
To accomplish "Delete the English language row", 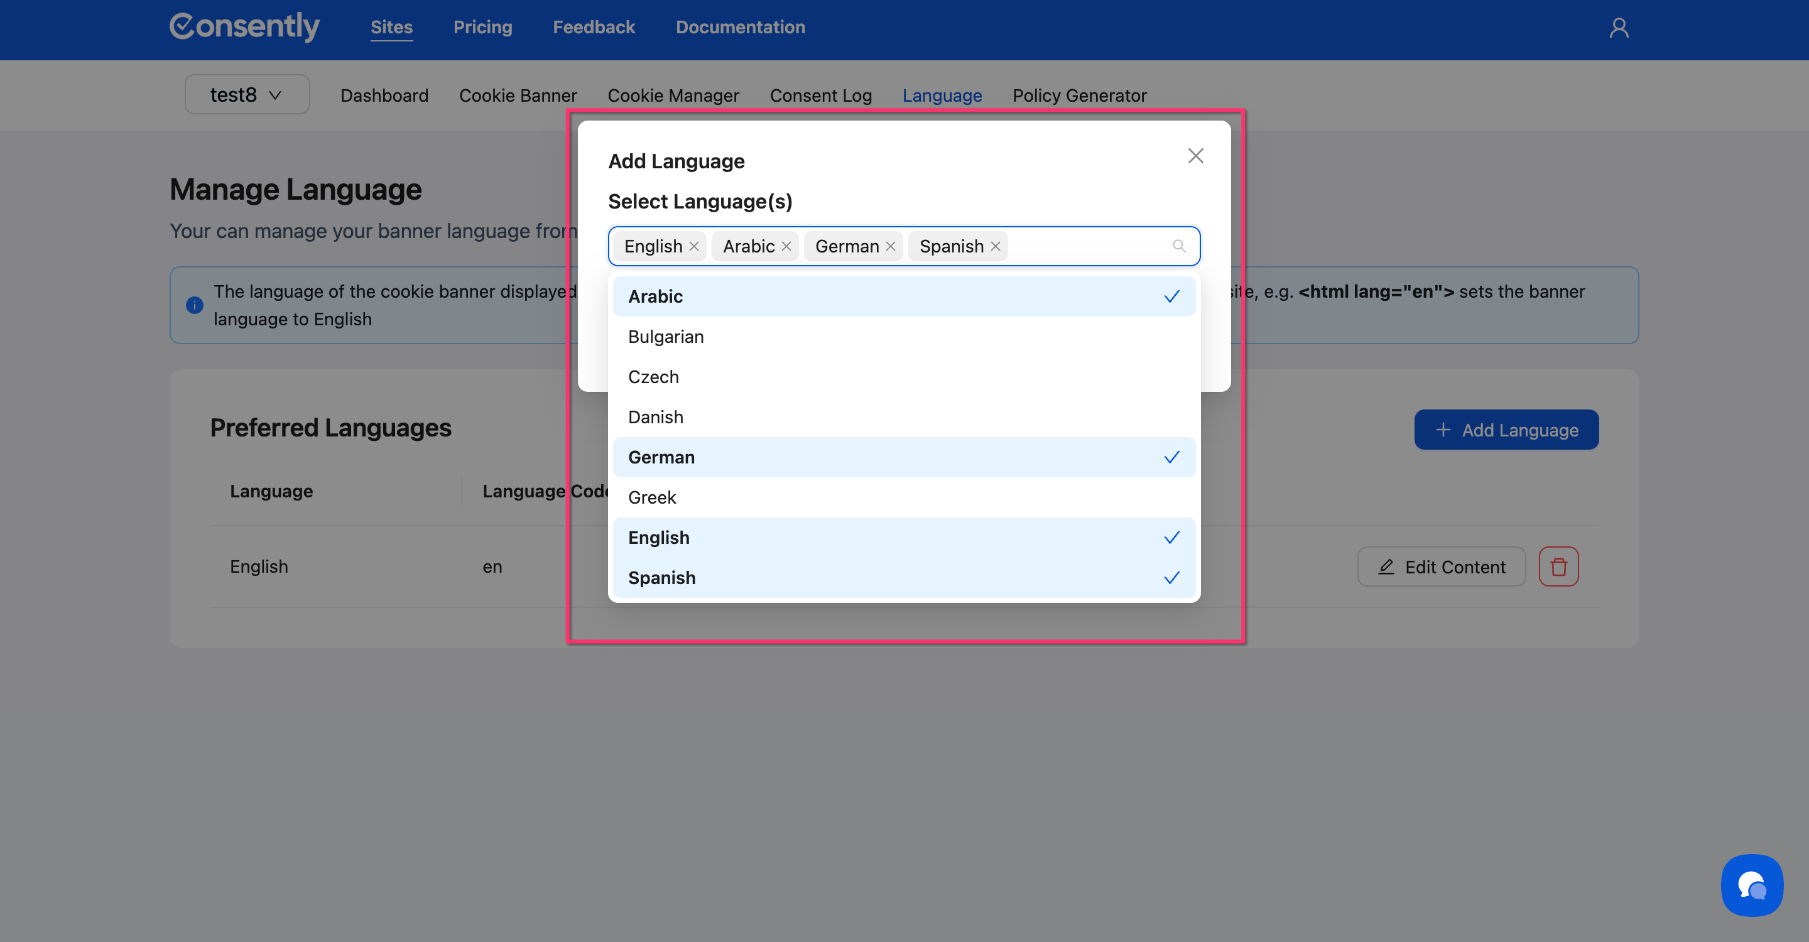I will pyautogui.click(x=1558, y=566).
